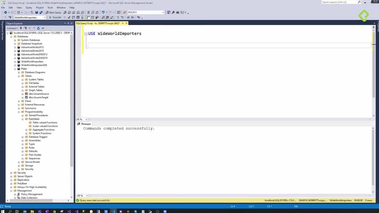Expand the WideWorldImporters database node
Screen dimensions: 379x213
pos(15,62)
